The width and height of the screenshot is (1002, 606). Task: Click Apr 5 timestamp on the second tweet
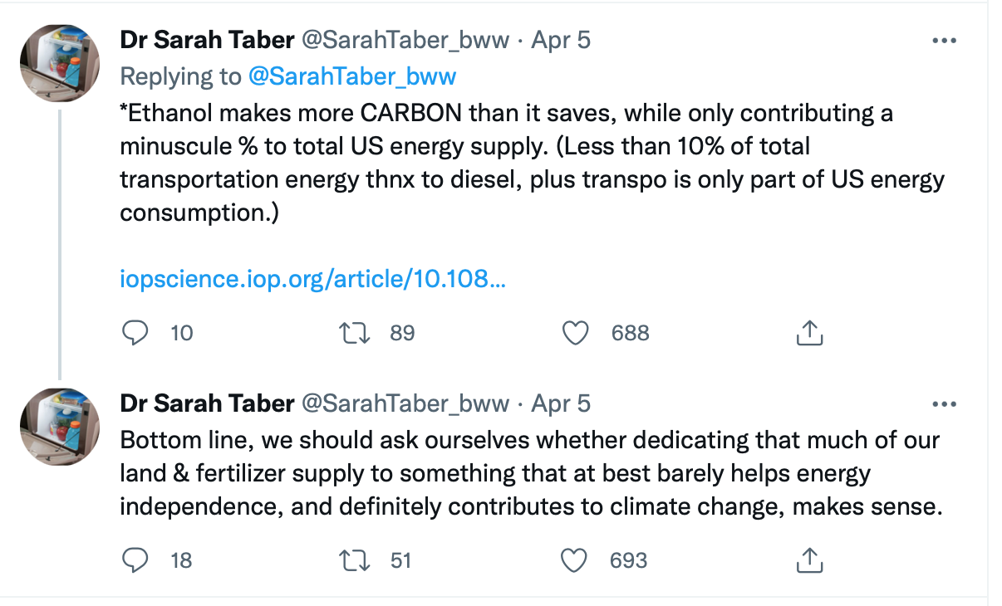561,403
